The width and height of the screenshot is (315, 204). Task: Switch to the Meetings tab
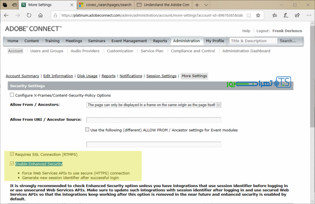(74, 41)
